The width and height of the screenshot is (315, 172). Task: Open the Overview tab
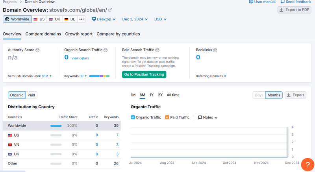pos(12,34)
